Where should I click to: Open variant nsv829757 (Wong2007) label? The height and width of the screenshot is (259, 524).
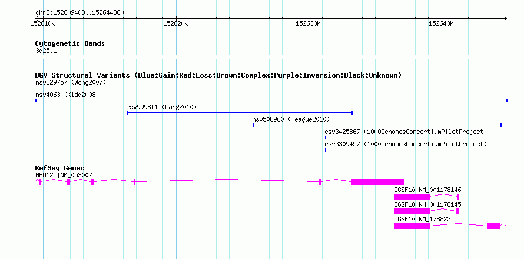point(71,82)
